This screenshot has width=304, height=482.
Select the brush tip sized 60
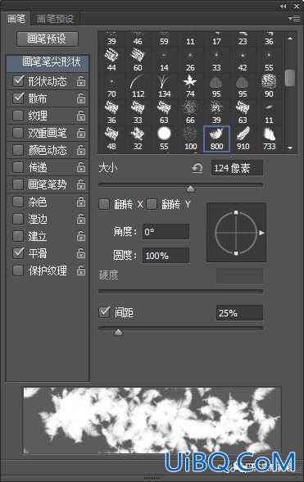(x=138, y=61)
